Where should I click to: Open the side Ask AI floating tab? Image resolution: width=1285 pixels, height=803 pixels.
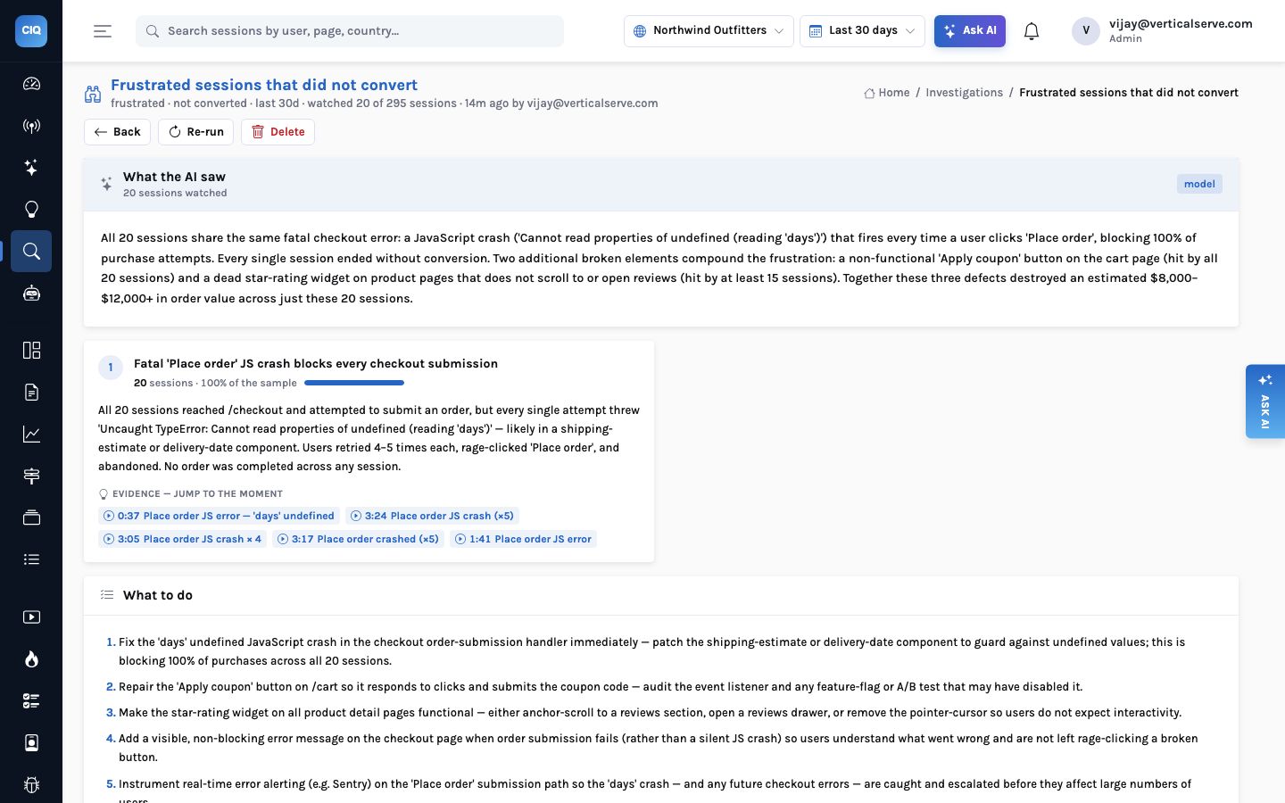click(1265, 401)
